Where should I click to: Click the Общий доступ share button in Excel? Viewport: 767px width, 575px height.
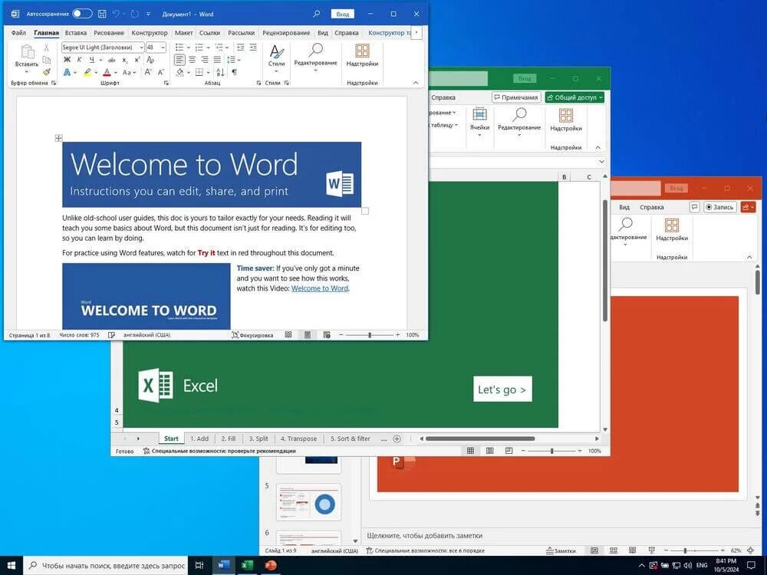[x=574, y=97]
